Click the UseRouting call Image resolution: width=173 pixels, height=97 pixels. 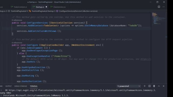coord(28,76)
